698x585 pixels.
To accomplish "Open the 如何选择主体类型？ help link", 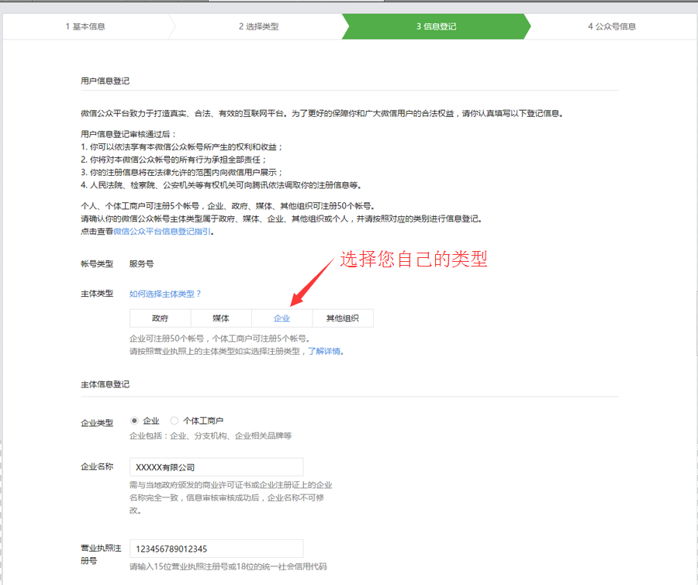I will point(165,294).
